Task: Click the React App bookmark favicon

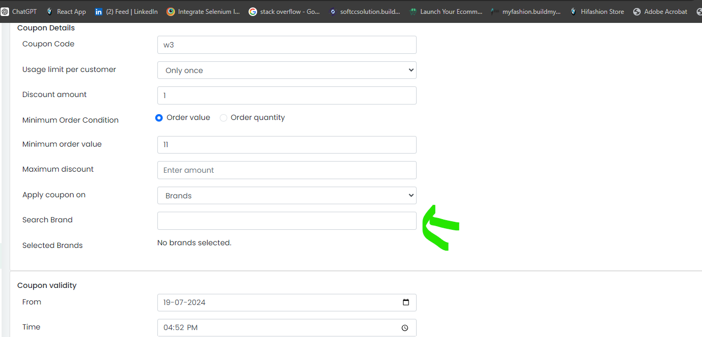Action: (50, 11)
